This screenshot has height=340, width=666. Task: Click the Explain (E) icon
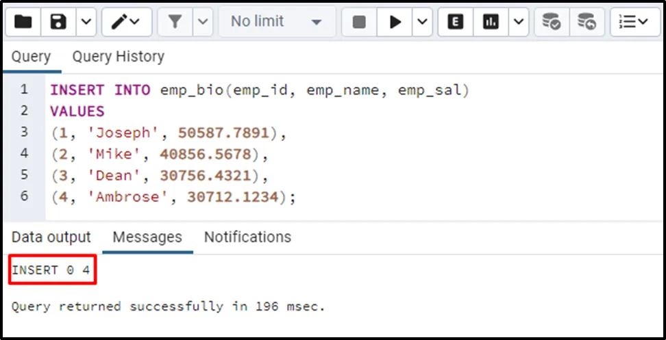pos(456,22)
